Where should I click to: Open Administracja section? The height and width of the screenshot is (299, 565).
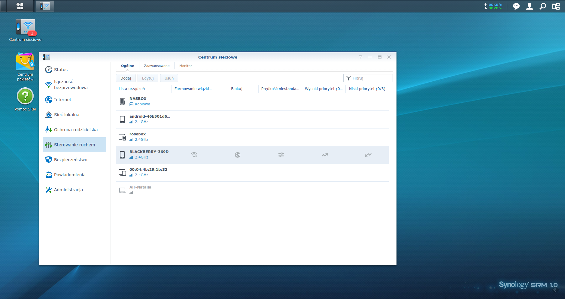(x=74, y=190)
